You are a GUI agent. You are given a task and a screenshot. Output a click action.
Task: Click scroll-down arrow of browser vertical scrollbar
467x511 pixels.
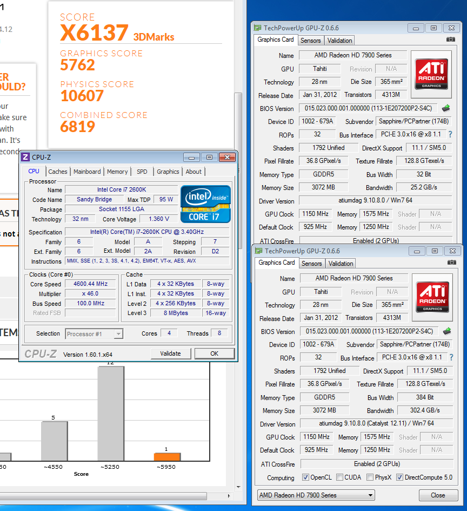pyautogui.click(x=238, y=487)
